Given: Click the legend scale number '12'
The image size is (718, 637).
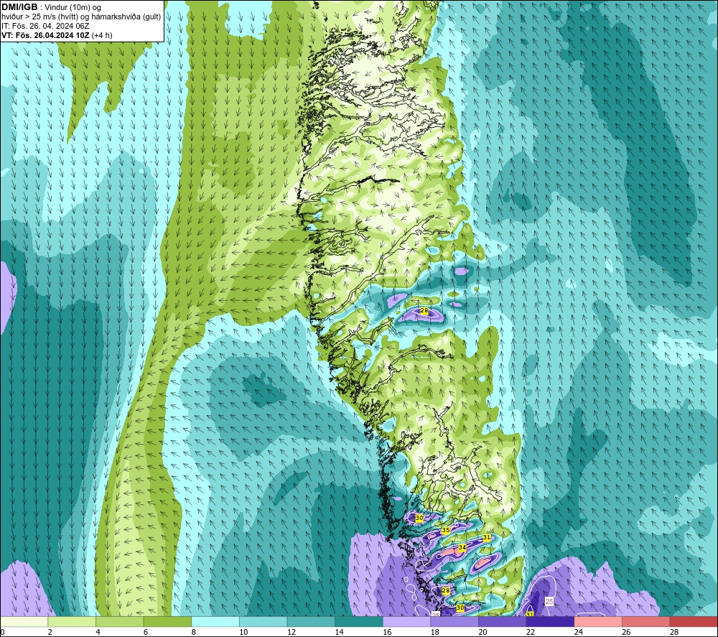Looking at the screenshot, I should tap(292, 633).
